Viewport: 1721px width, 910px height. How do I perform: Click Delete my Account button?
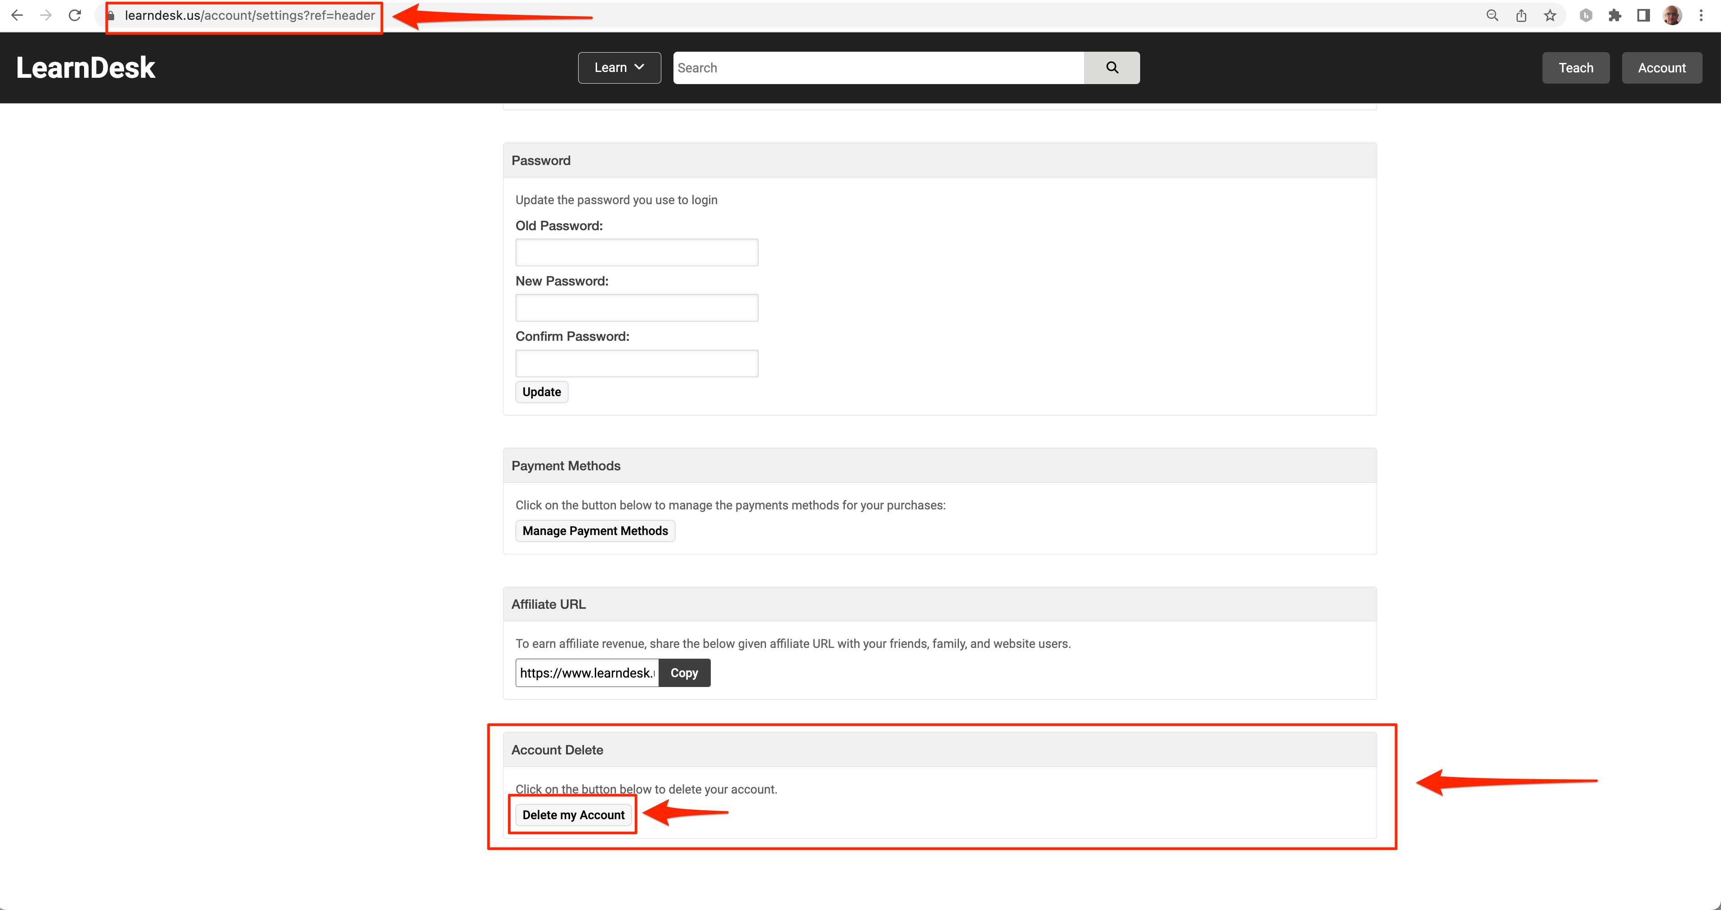(x=573, y=814)
